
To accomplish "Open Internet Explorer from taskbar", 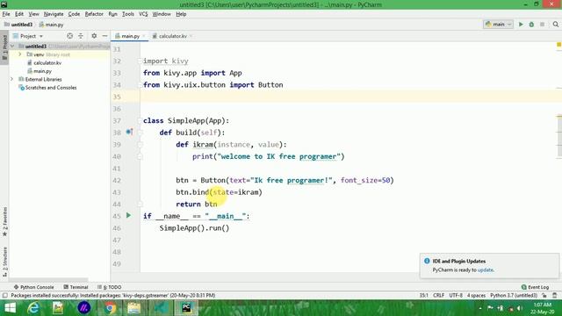I will (33, 308).
